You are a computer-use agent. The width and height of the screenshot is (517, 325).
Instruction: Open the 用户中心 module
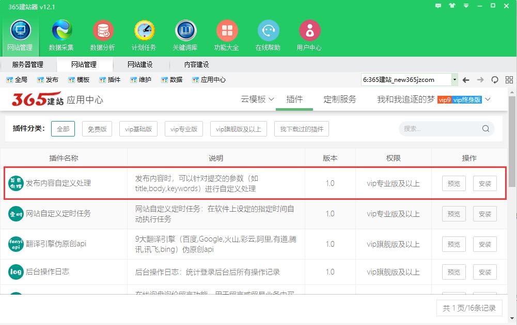pyautogui.click(x=309, y=36)
